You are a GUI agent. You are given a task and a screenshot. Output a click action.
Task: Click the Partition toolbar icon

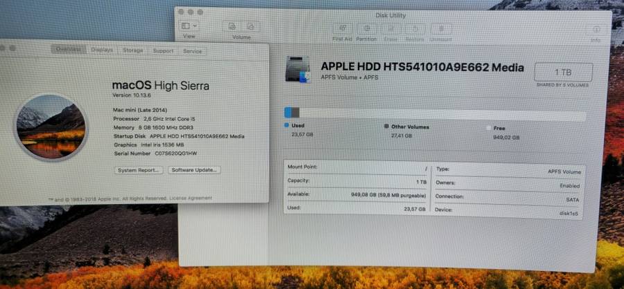367,29
